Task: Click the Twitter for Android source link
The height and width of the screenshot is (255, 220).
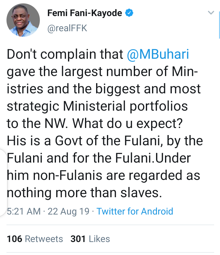Action: [135, 211]
